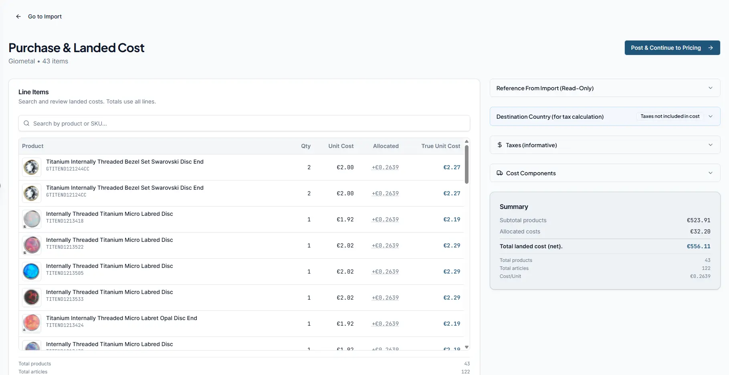Click orange opal thumbnail of TITEND1213424

(32, 324)
